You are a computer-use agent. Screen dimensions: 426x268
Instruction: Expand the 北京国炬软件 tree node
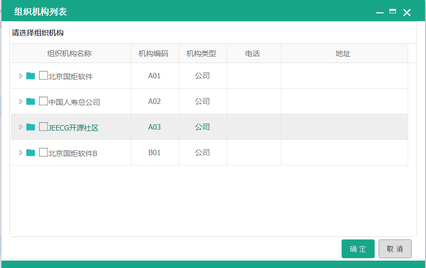coord(21,76)
